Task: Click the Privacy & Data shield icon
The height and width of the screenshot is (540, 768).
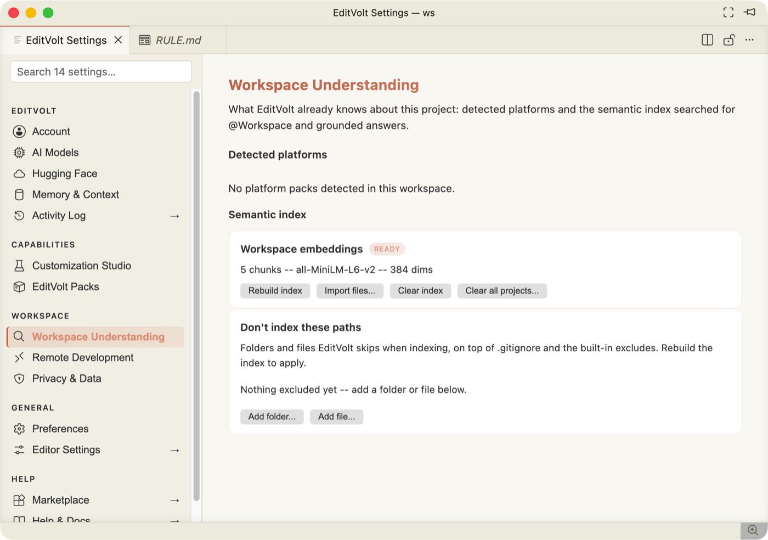Action: click(x=19, y=379)
